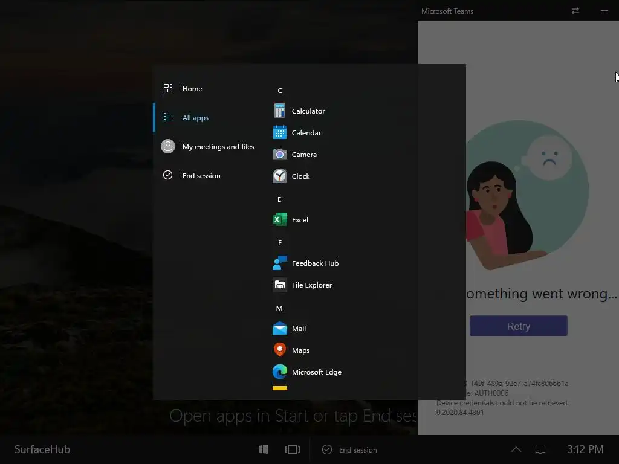
Task: Click the Feedback Hub label
Action: 315,263
